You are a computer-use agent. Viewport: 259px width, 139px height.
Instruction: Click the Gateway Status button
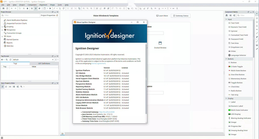tap(180, 16)
